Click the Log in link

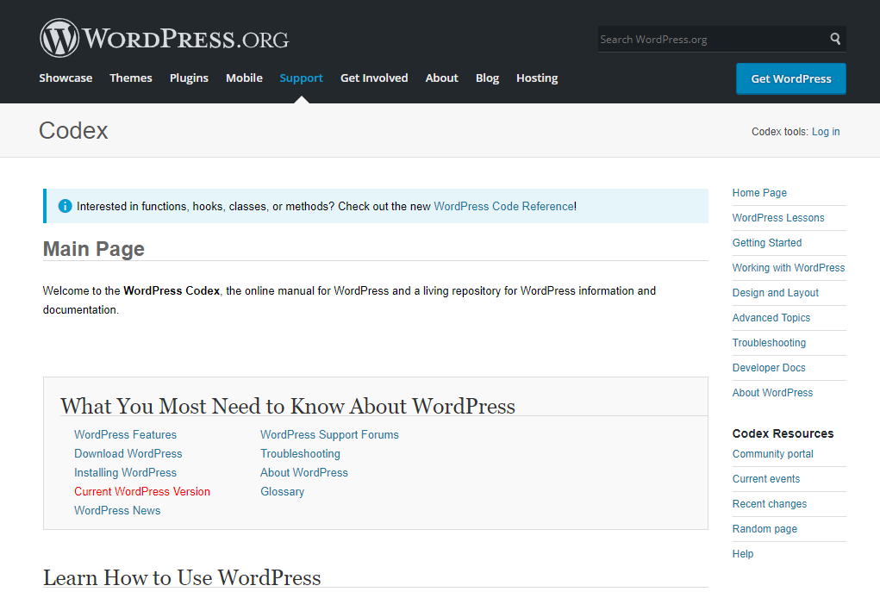click(x=826, y=131)
